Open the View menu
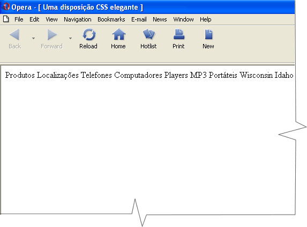 click(51, 19)
